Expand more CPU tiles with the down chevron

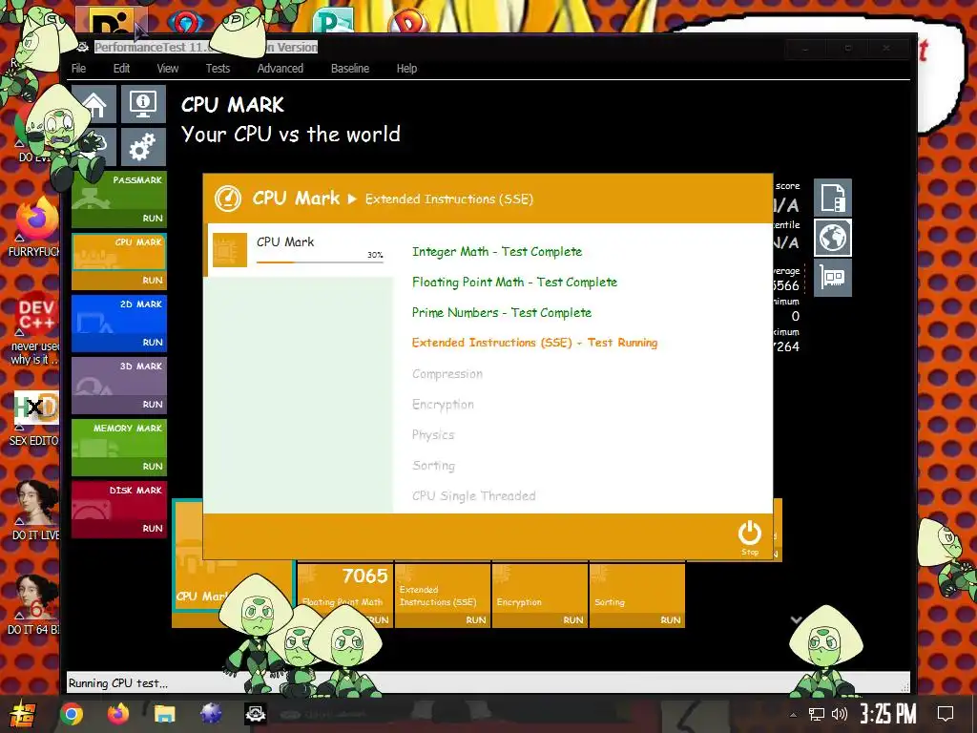(x=796, y=619)
